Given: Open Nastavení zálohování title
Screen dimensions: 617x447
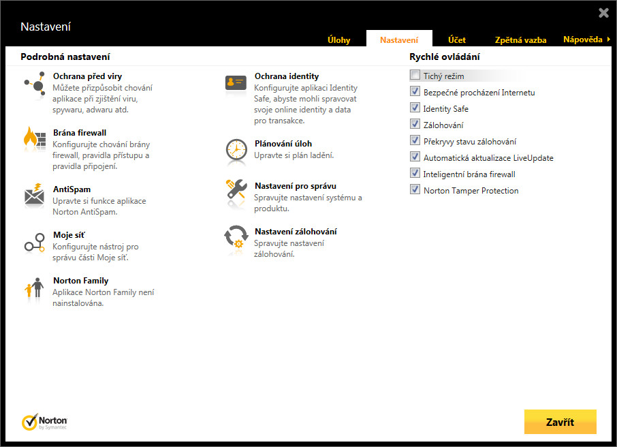Looking at the screenshot, I should pos(296,232).
